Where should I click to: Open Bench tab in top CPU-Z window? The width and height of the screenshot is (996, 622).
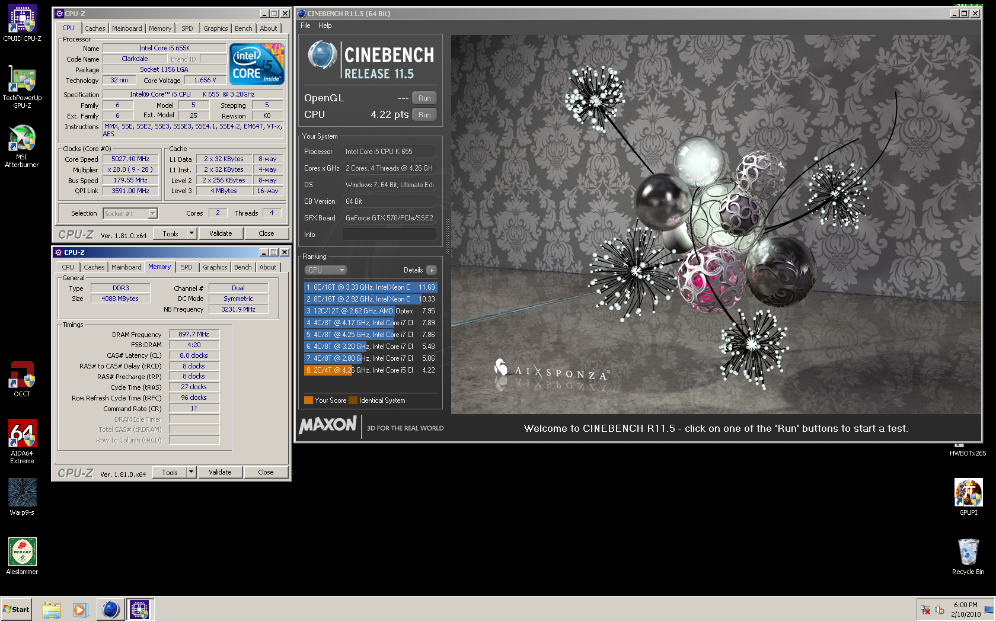pyautogui.click(x=243, y=28)
